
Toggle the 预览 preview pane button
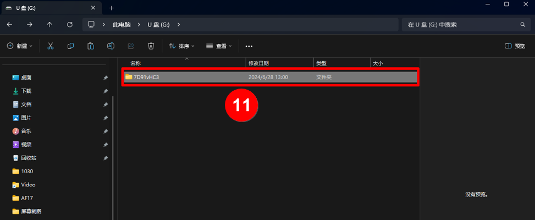515,46
